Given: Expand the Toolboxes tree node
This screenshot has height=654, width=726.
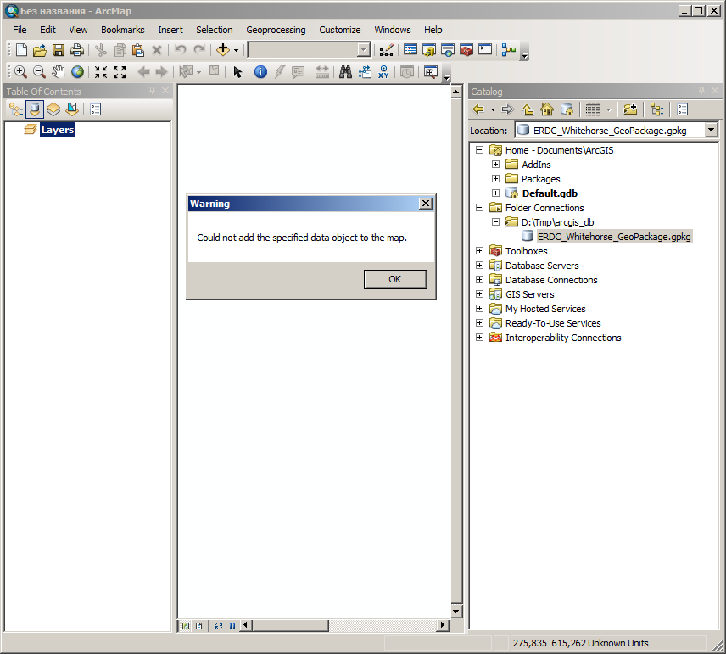Looking at the screenshot, I should coord(480,251).
